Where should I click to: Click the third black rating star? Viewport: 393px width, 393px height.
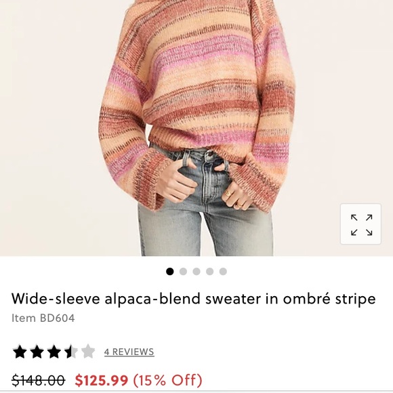point(54,352)
